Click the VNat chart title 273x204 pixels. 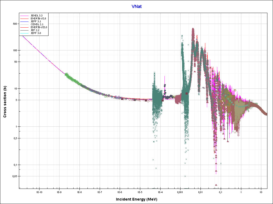[136, 6]
